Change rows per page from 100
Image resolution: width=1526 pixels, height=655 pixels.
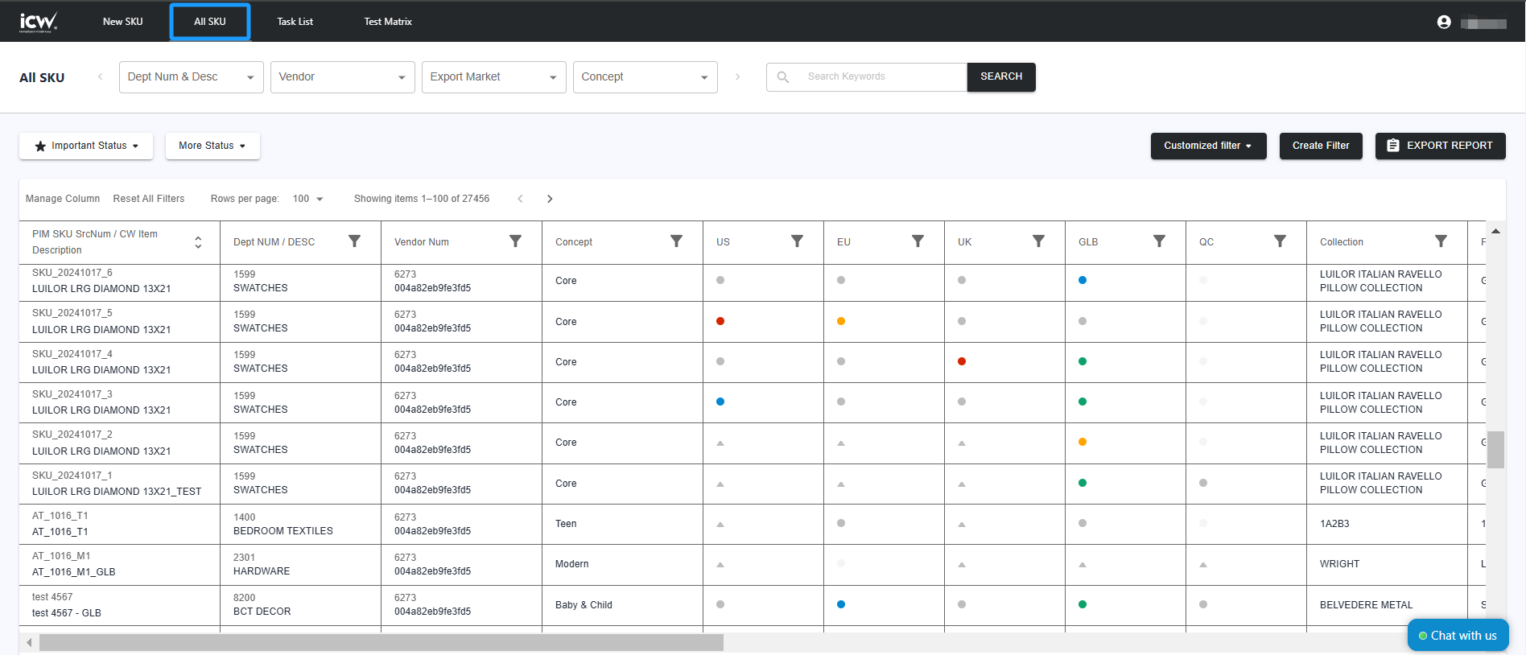tap(307, 199)
